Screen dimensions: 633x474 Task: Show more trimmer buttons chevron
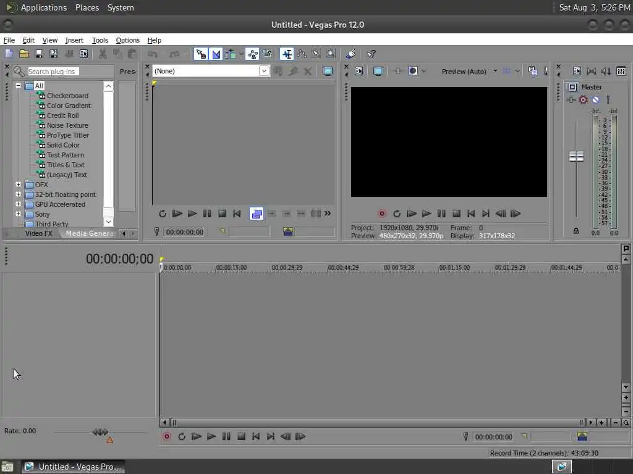[328, 213]
